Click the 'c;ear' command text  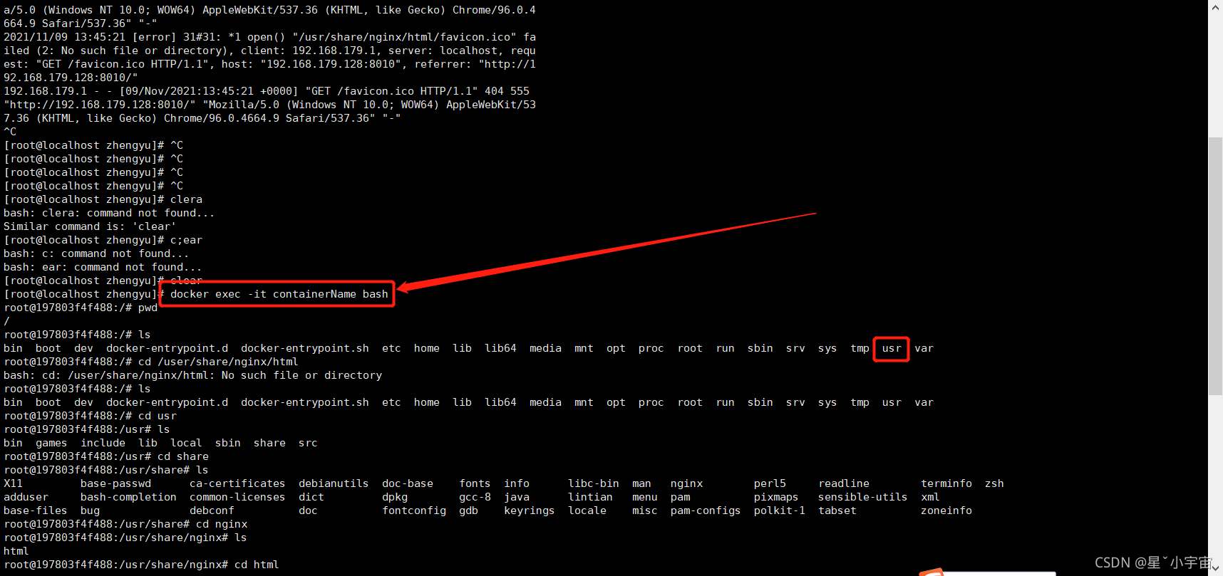click(x=186, y=240)
